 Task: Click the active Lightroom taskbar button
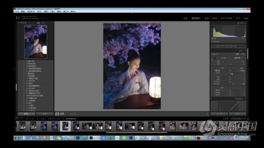[94, 138]
